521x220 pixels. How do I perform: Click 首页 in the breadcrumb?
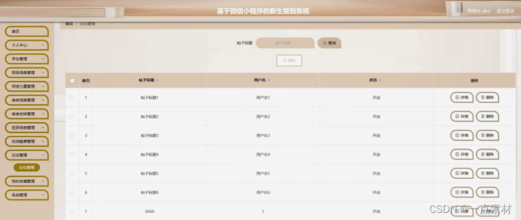(69, 24)
